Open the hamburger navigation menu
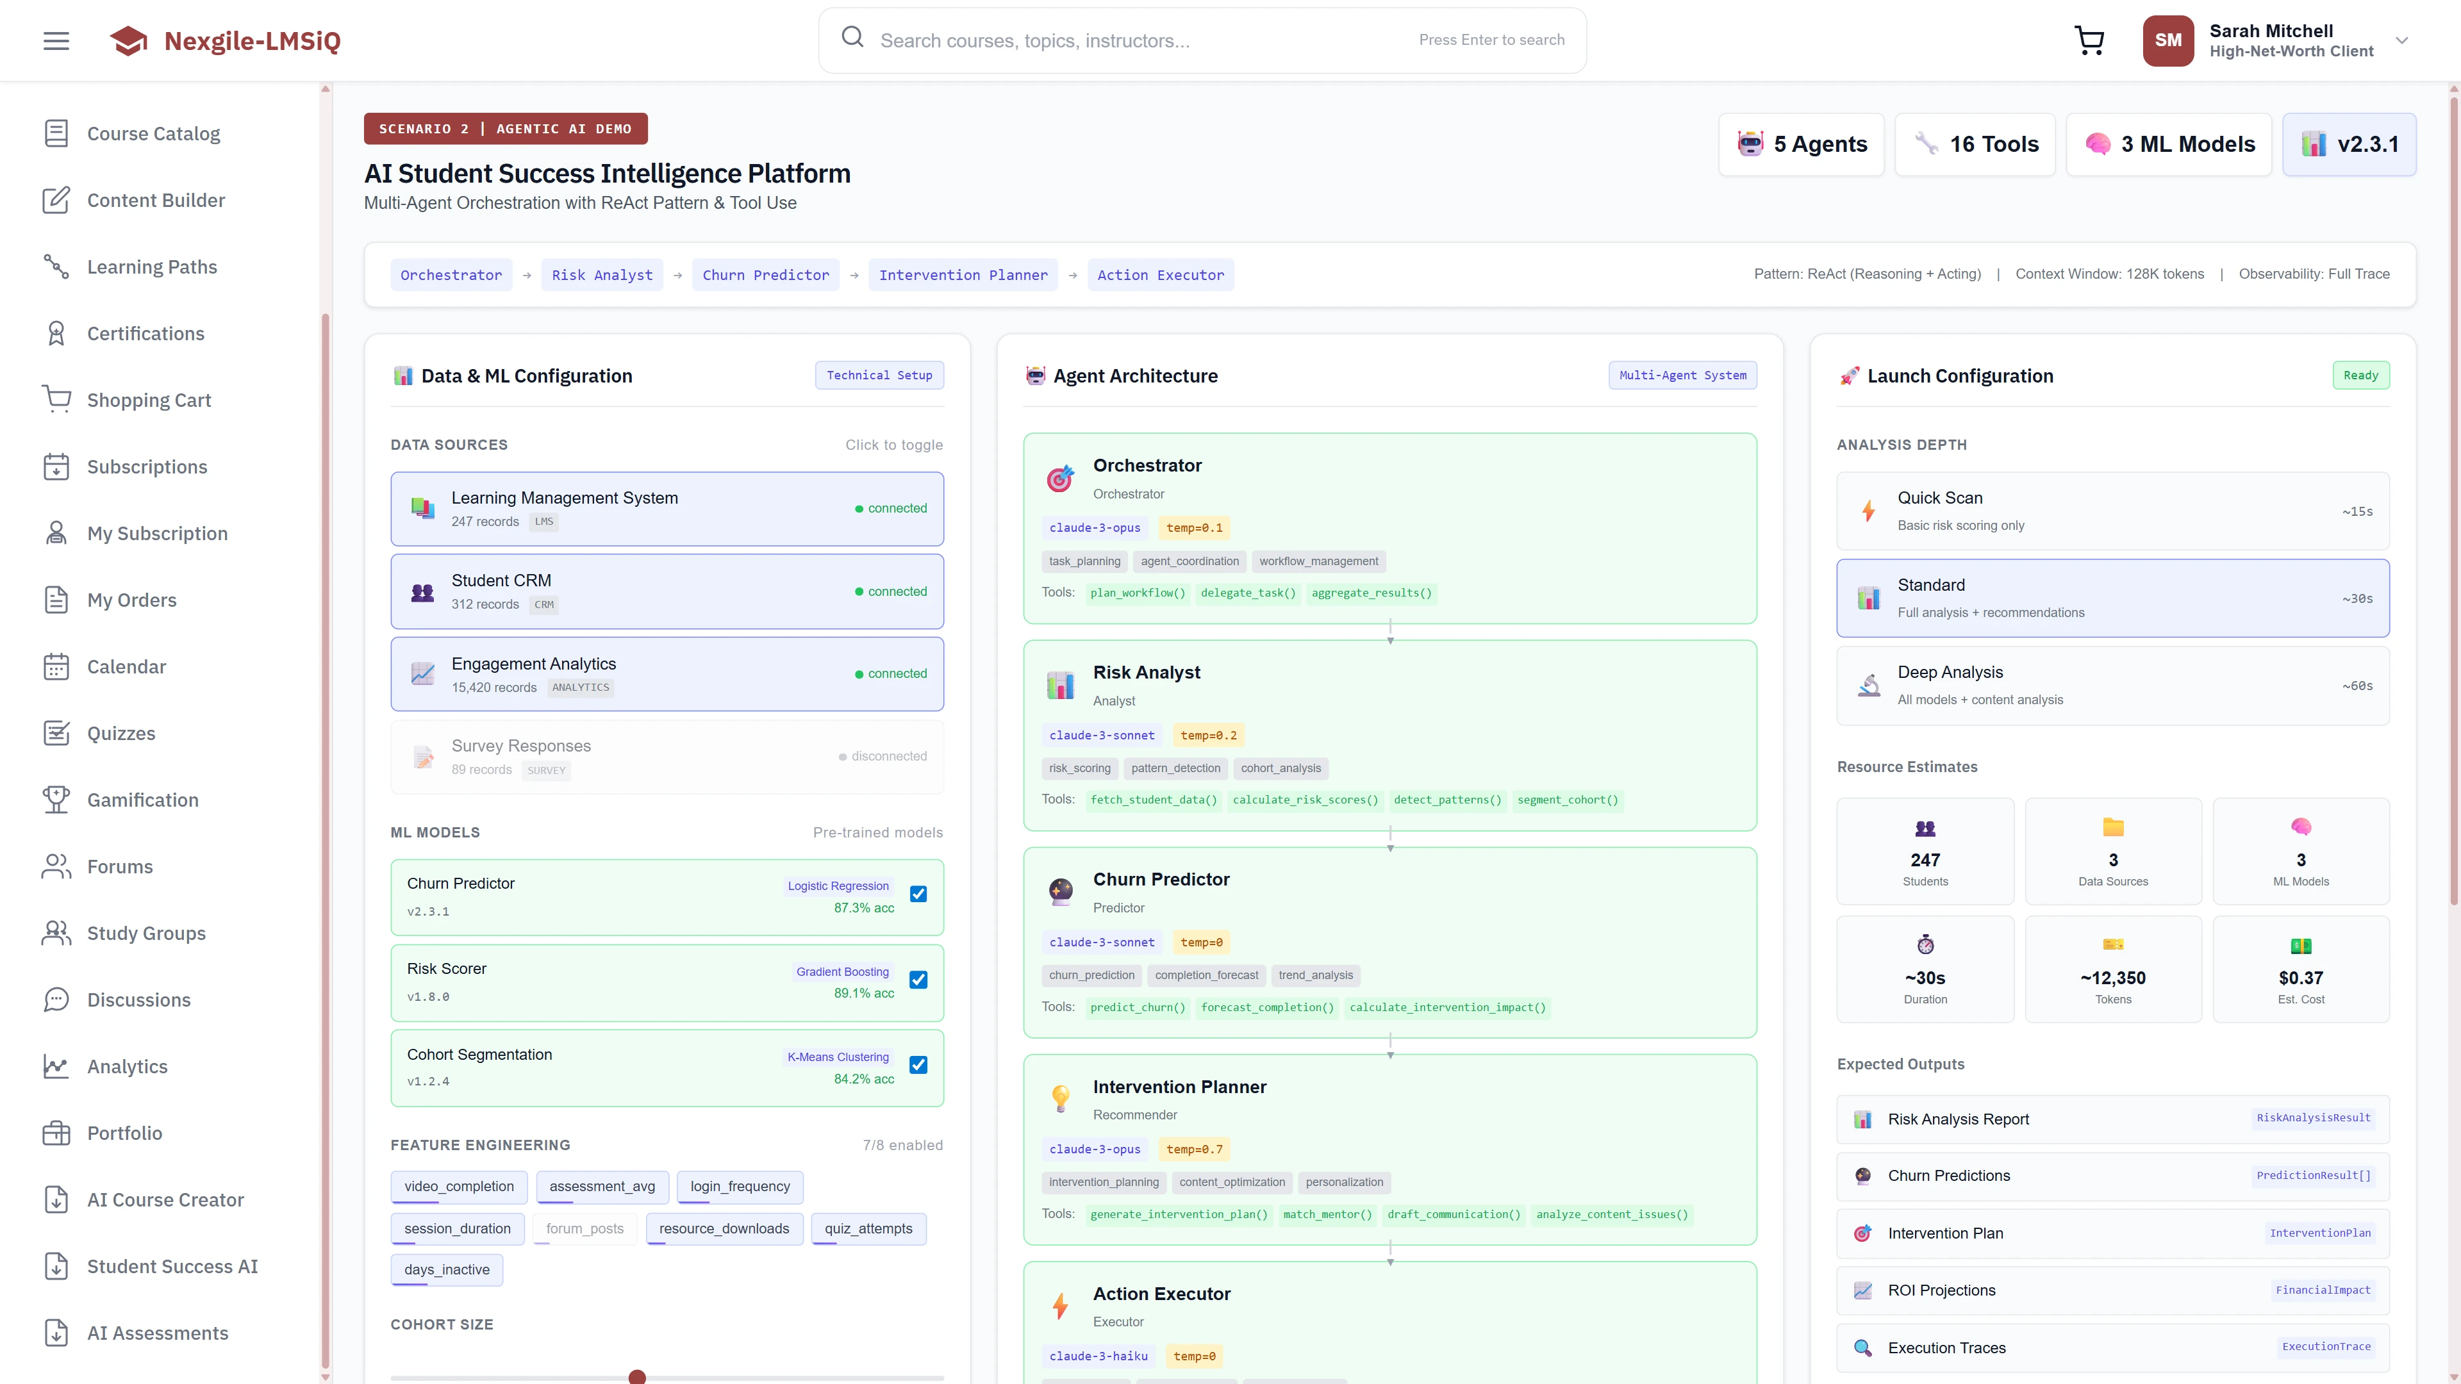 55,40
